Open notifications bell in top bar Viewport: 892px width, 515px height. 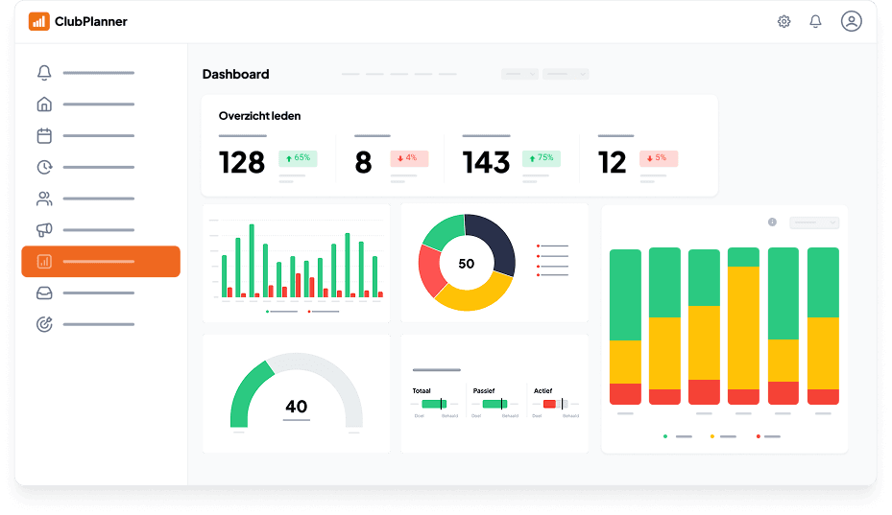(815, 21)
